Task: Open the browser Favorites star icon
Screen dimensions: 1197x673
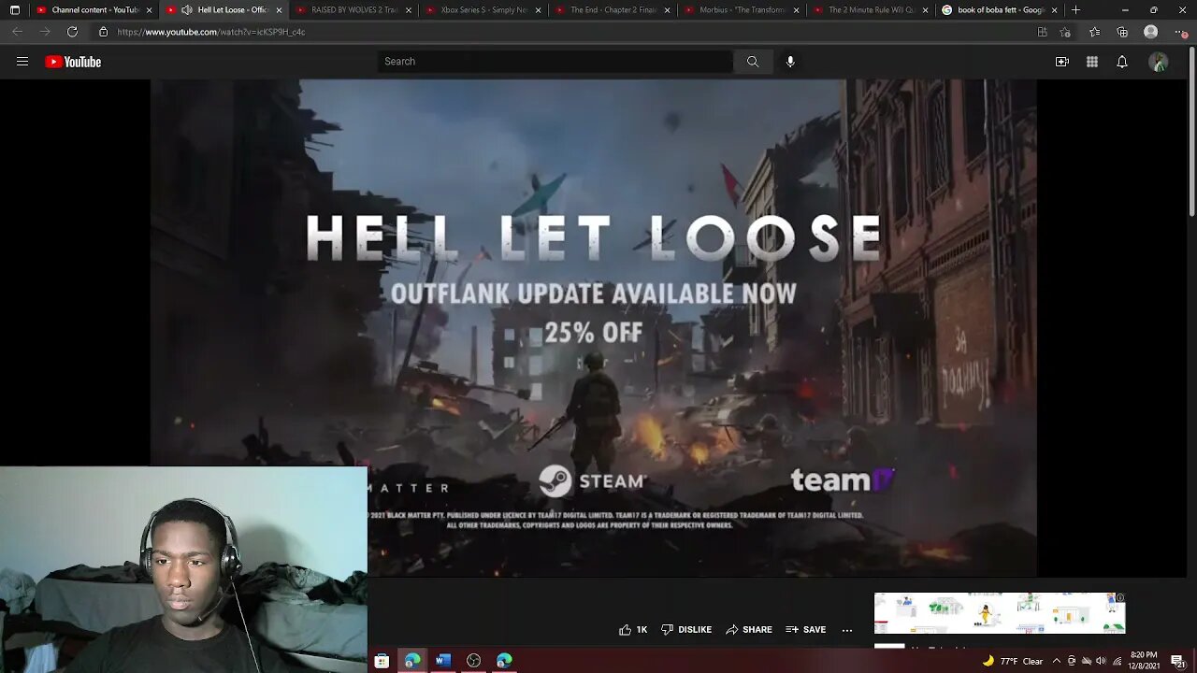Action: (1094, 32)
